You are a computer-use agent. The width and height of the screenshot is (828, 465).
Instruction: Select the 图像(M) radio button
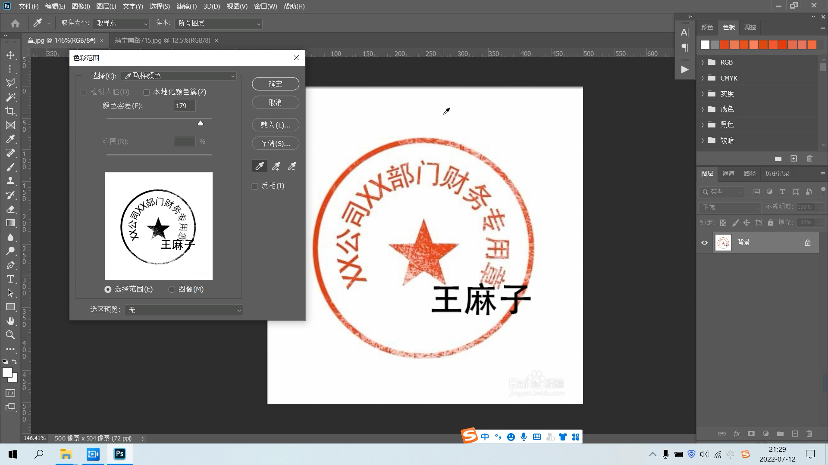[172, 289]
